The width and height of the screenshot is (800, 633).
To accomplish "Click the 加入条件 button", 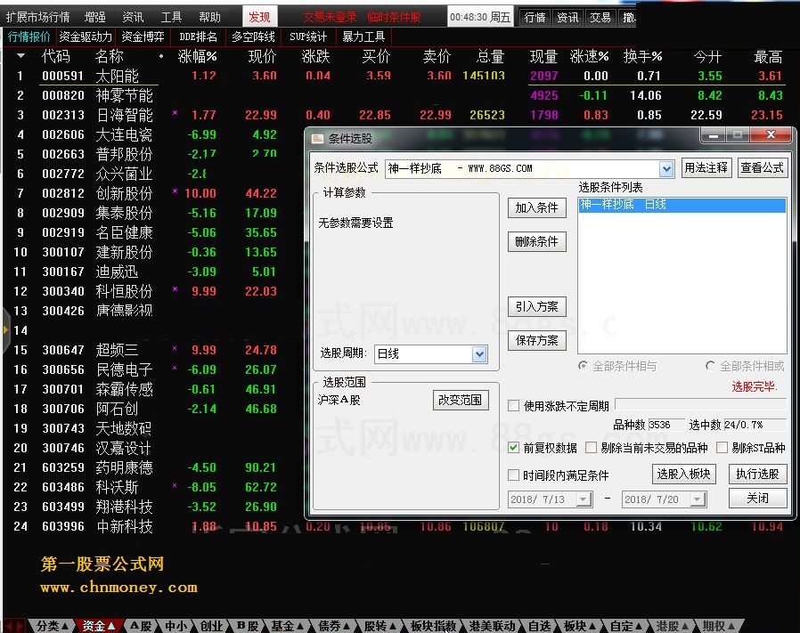I will pyautogui.click(x=536, y=207).
